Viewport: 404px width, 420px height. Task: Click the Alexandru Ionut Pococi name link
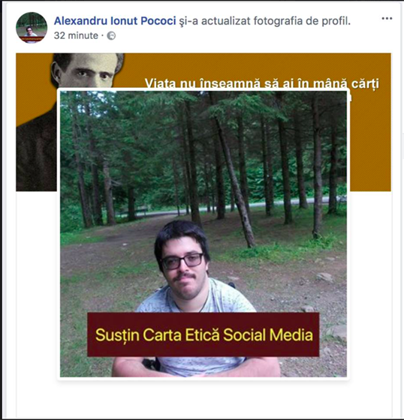115,21
